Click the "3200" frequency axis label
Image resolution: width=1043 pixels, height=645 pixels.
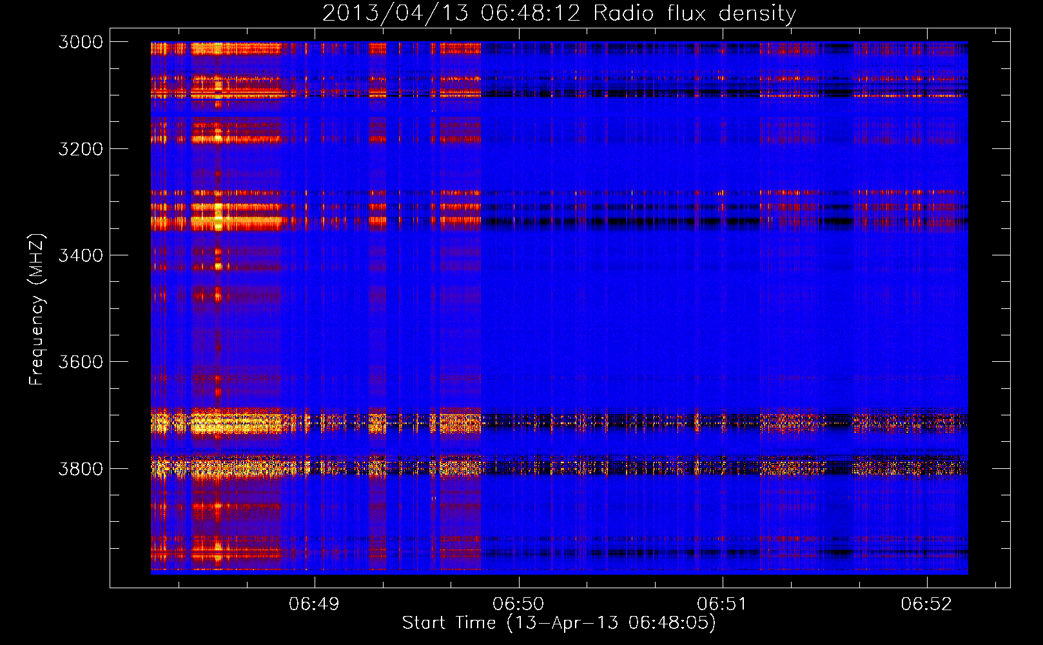[x=81, y=149]
